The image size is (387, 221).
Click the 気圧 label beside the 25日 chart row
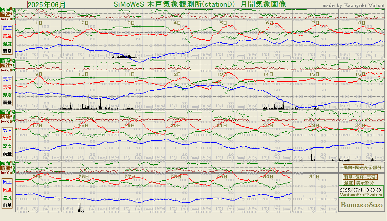tap(7, 182)
